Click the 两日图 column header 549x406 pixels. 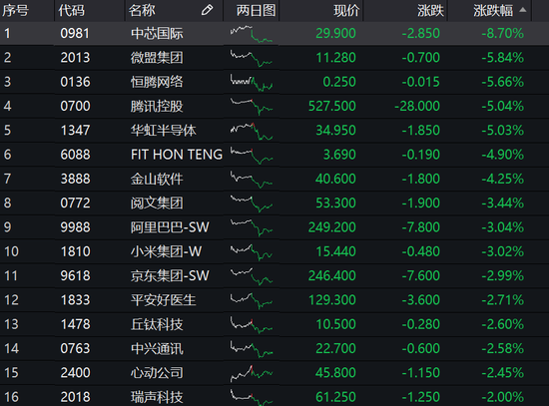point(256,11)
